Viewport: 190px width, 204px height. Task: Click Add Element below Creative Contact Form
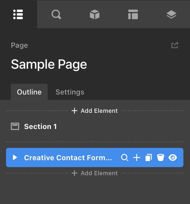pos(95,173)
